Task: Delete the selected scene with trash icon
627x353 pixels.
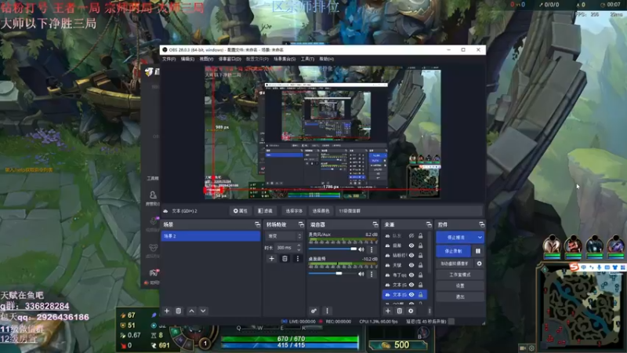Action: [179, 311]
